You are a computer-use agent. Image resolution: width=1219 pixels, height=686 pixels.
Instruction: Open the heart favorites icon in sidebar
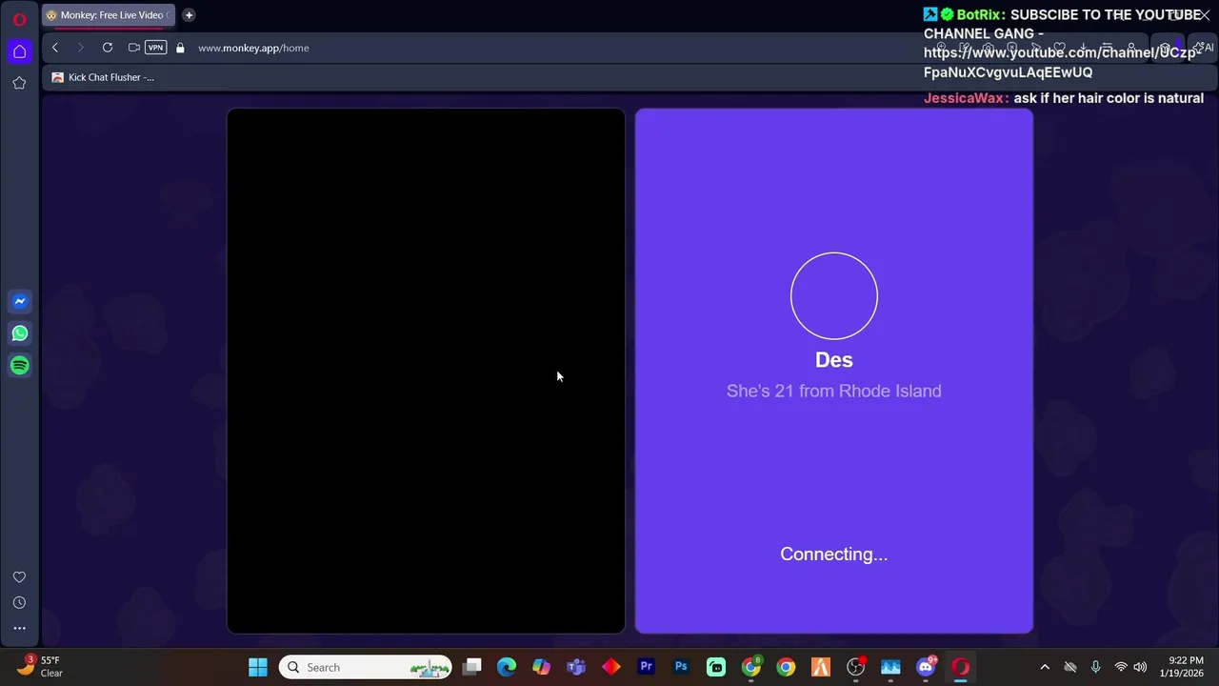tap(19, 577)
